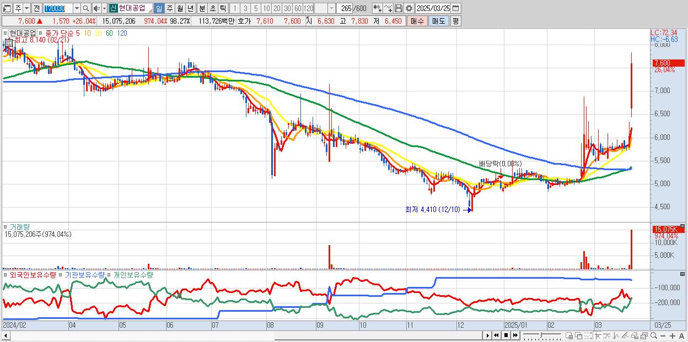The image size is (688, 342).
Task: Open the stock code history dropdown arrow
Action: pyautogui.click(x=77, y=8)
